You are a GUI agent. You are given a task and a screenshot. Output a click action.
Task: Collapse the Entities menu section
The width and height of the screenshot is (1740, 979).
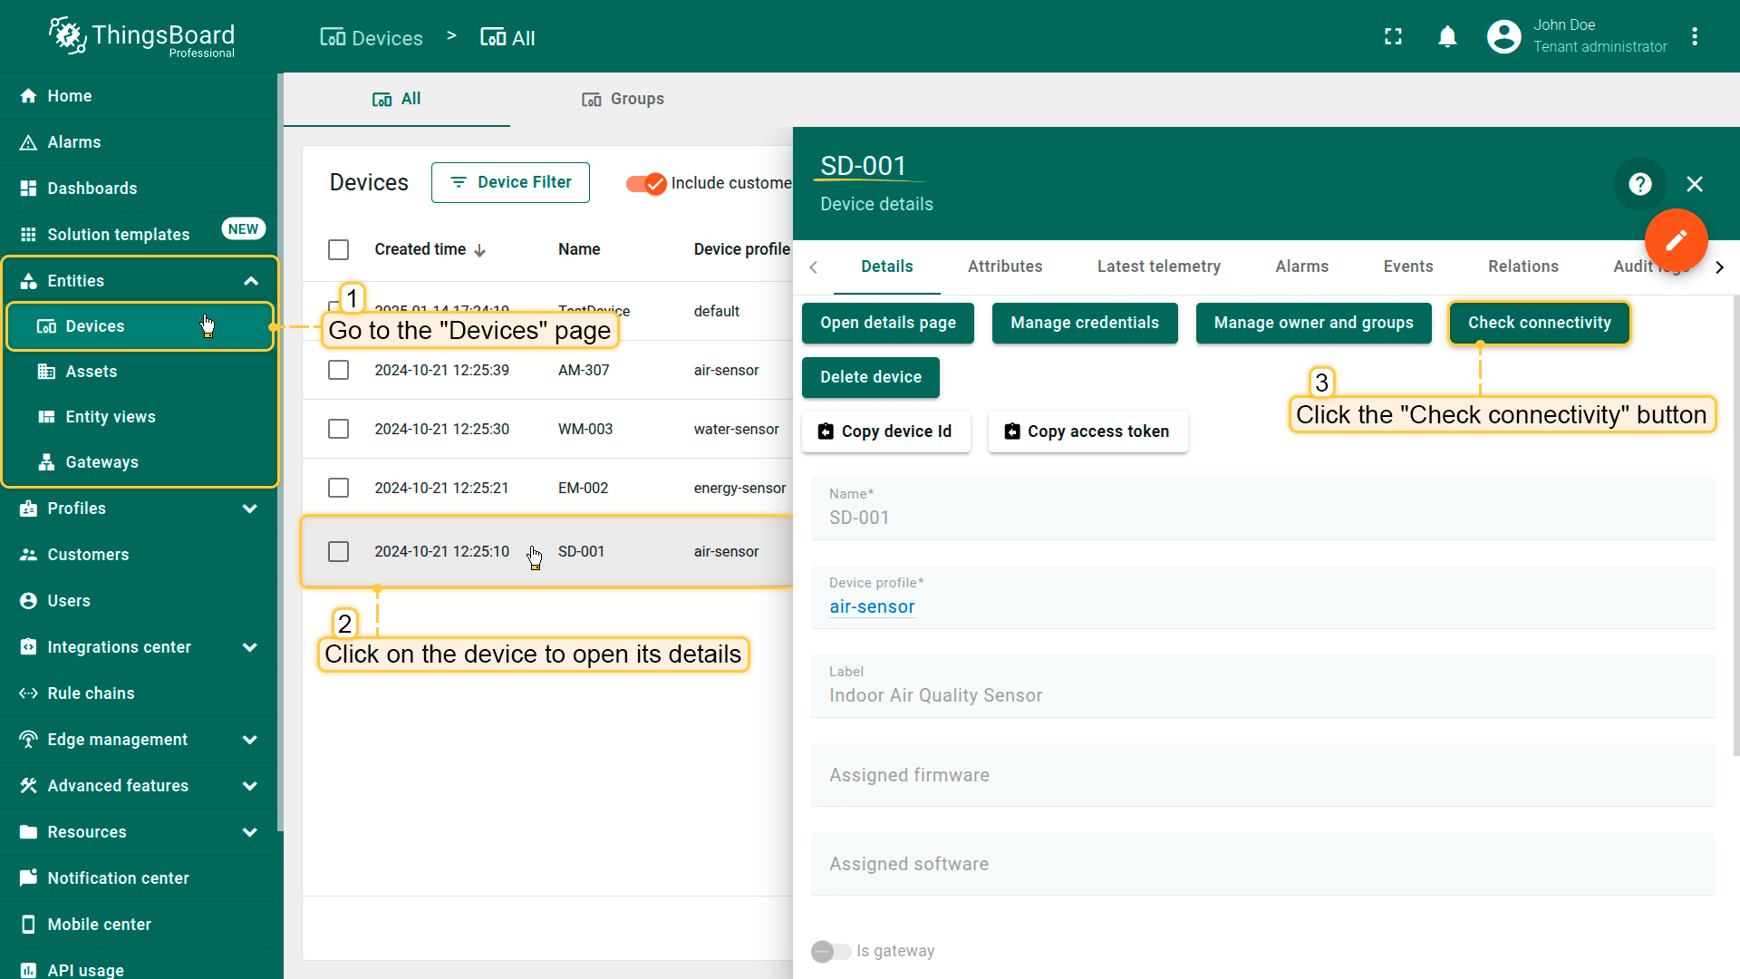pyautogui.click(x=251, y=281)
